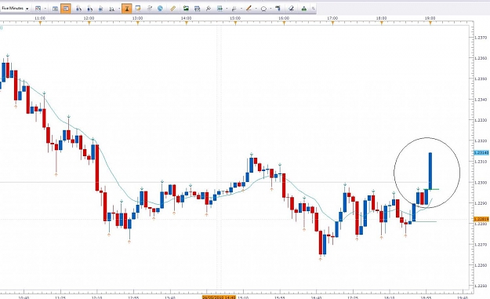
Task: Expand the orange line tool dropdown arrow
Action: 256,9
